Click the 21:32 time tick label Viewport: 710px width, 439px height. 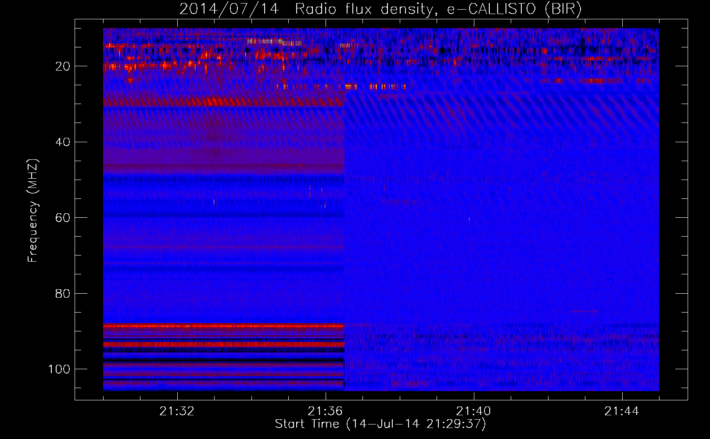tap(177, 411)
